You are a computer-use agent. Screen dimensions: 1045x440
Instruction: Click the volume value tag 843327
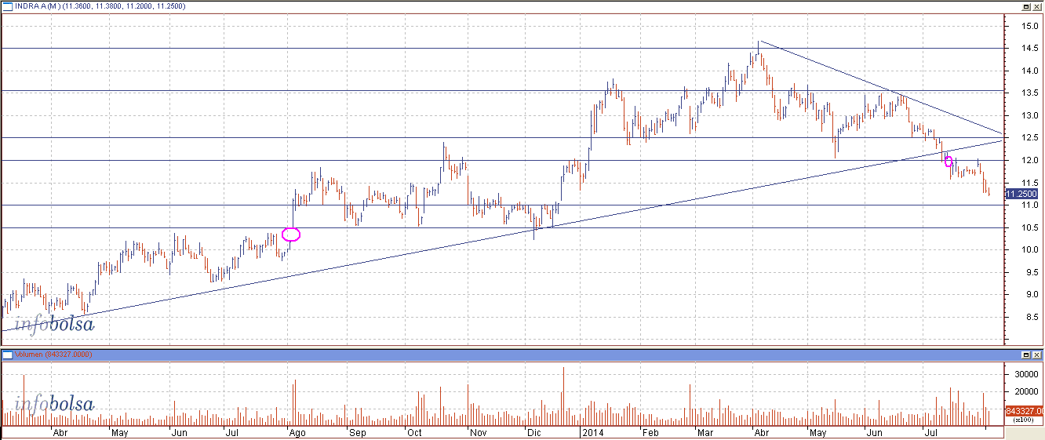pyautogui.click(x=1023, y=411)
